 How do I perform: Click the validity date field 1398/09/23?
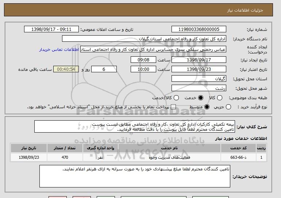pos(199,69)
